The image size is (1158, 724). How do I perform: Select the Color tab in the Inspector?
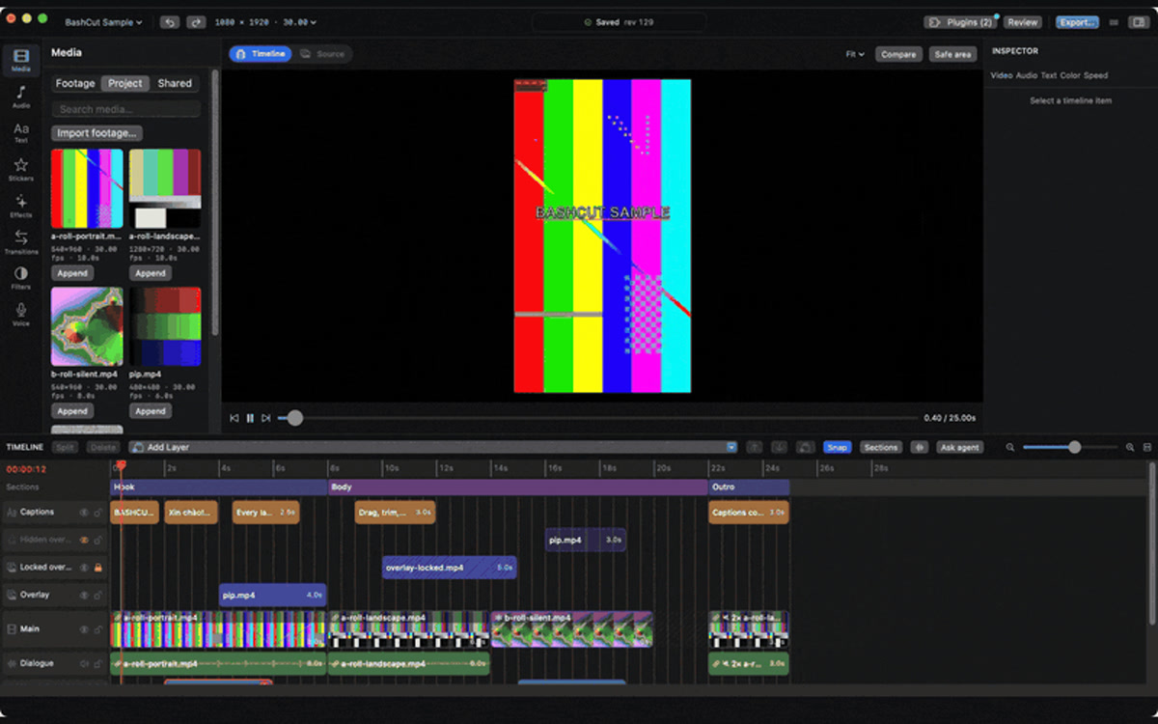pyautogui.click(x=1070, y=75)
